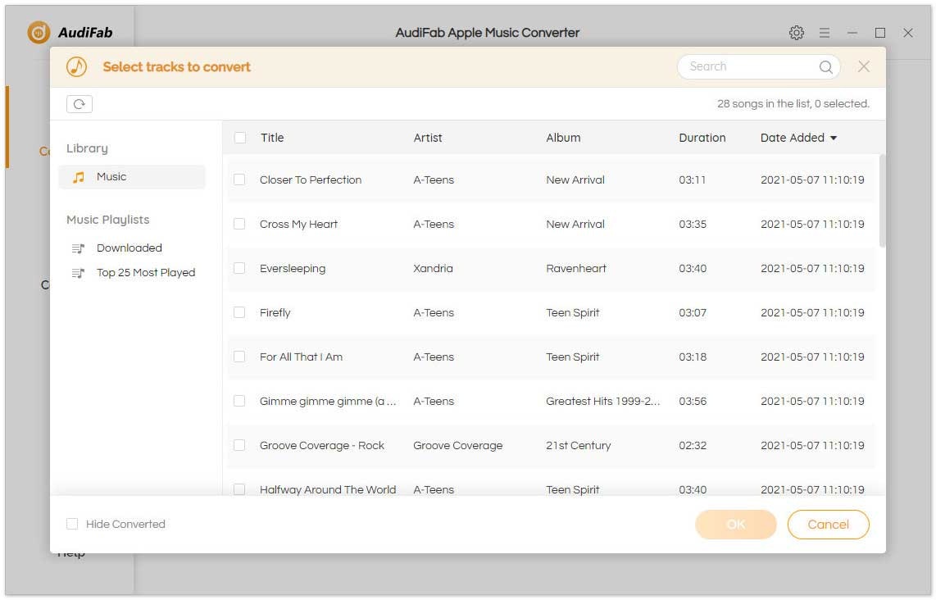Check the Halfway Around The World track

coord(239,489)
